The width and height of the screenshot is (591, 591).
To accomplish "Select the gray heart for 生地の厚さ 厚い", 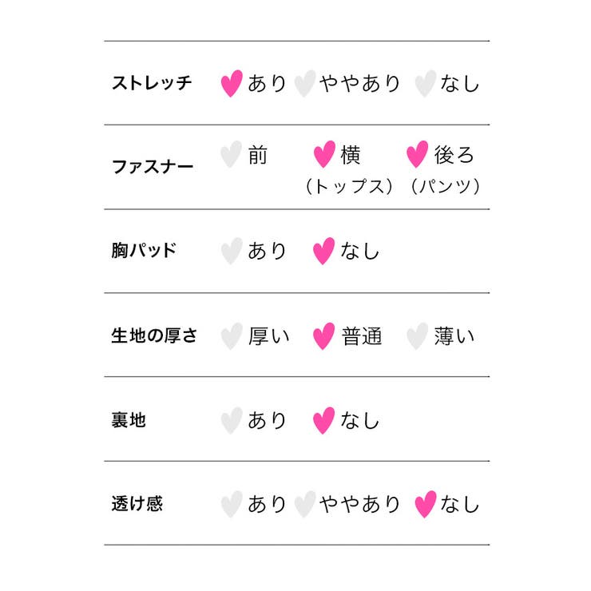I will (232, 336).
